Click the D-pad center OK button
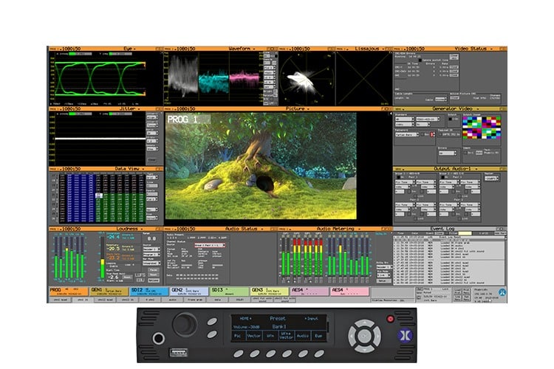Screen dimensions: 554x369 click(365, 336)
